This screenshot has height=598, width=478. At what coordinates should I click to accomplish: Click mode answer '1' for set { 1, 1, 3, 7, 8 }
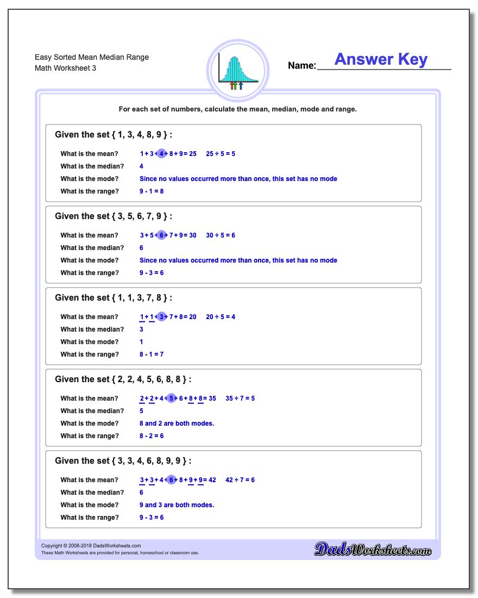(x=141, y=342)
